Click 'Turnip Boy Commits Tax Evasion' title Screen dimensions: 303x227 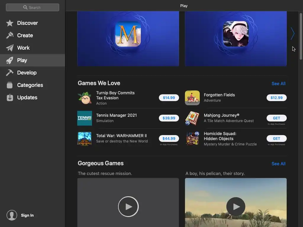click(x=115, y=95)
